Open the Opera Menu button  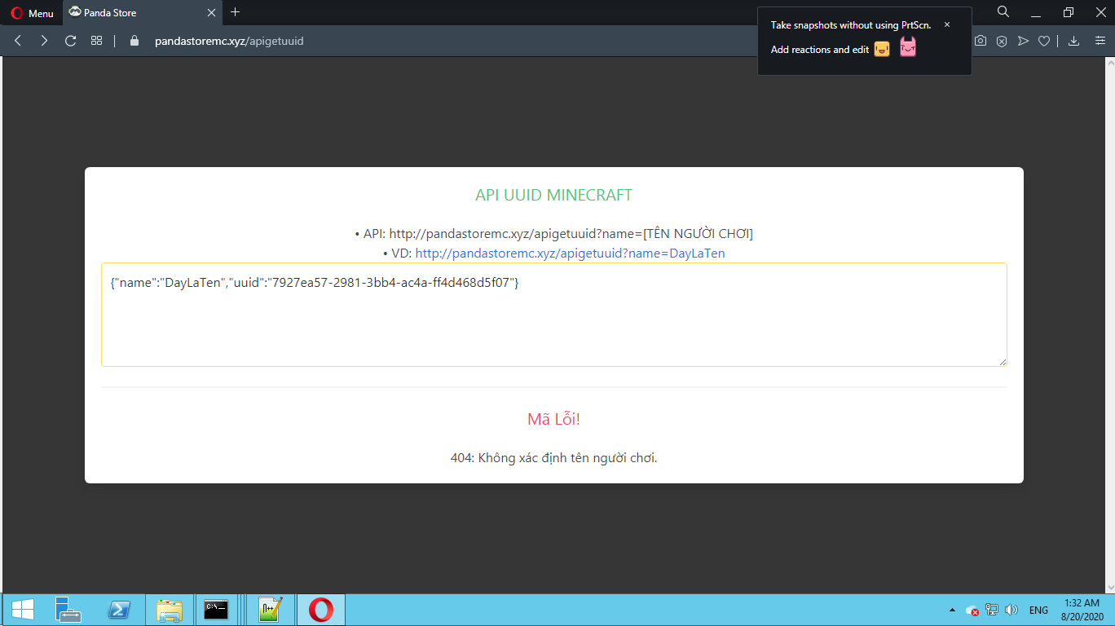[x=33, y=13]
